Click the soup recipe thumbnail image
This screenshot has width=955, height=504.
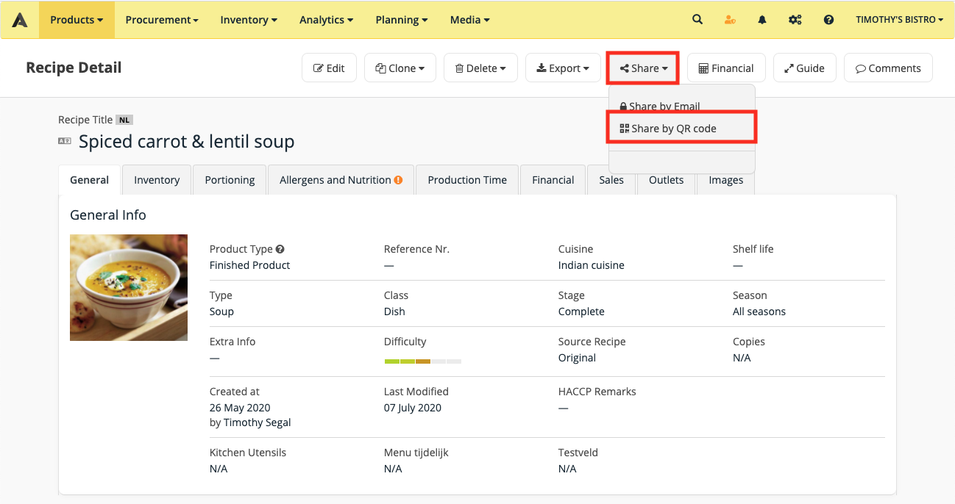point(129,287)
